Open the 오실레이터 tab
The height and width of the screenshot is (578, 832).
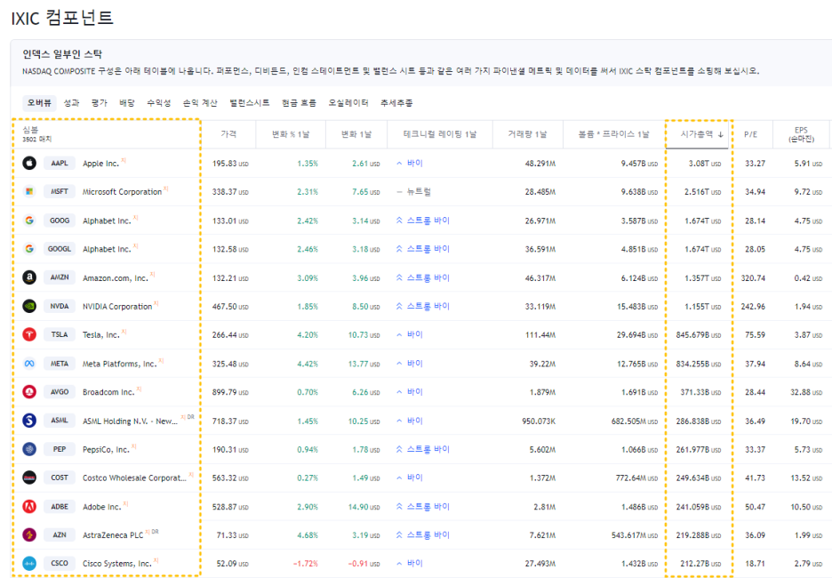pos(348,103)
